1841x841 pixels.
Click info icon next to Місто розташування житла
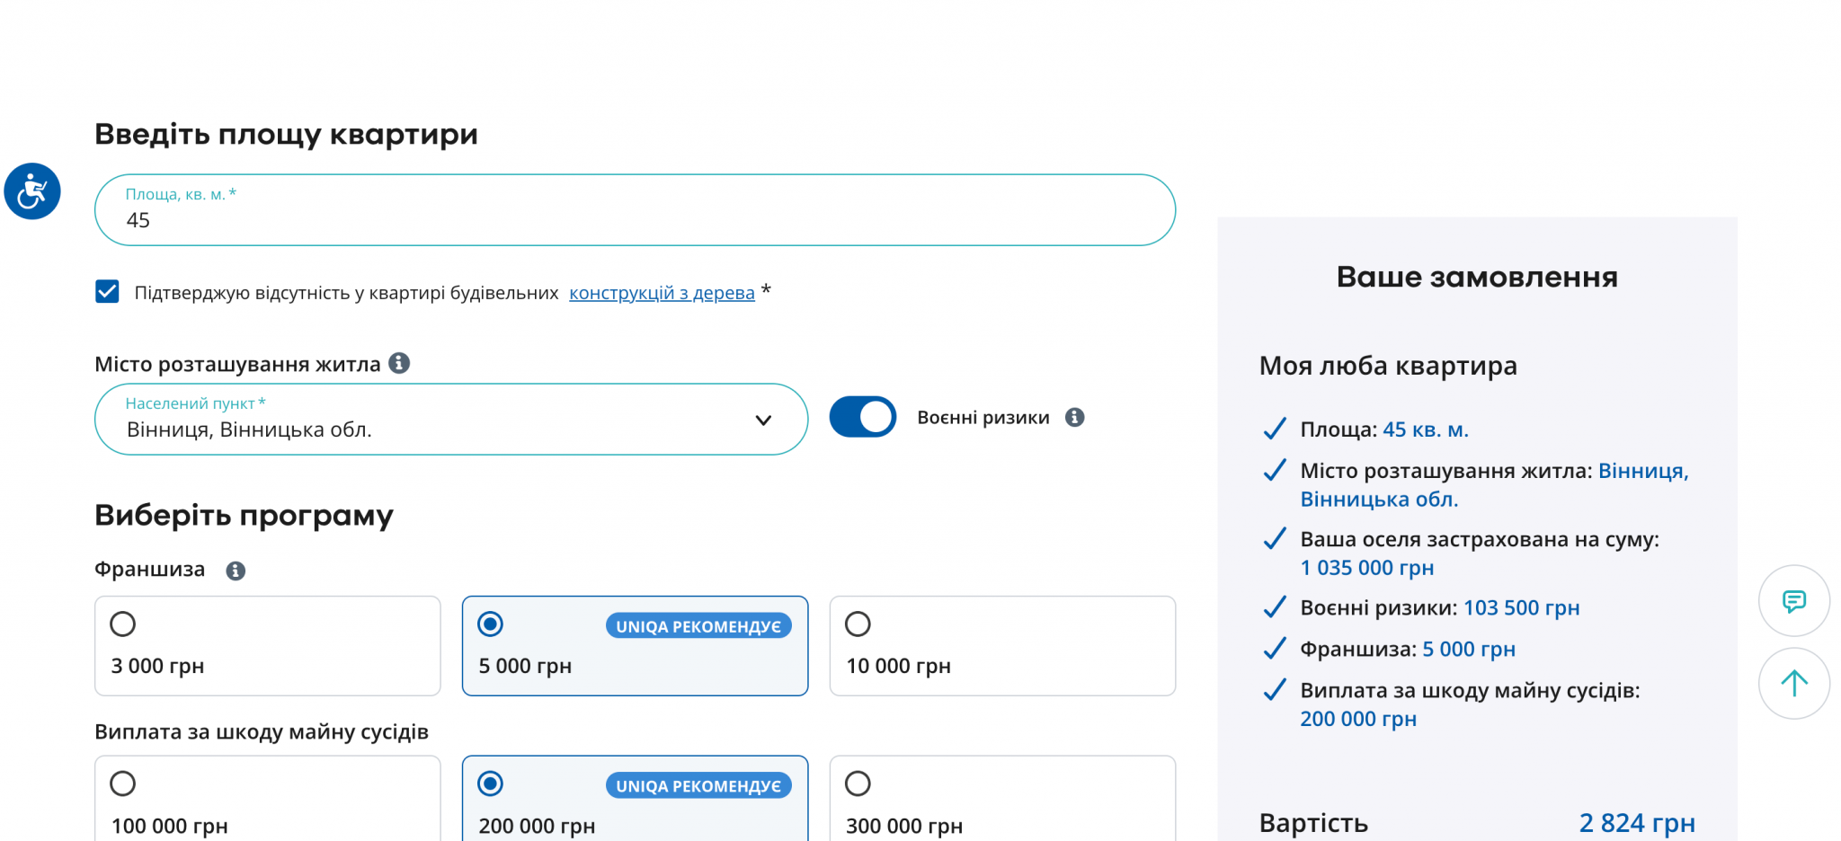point(399,363)
